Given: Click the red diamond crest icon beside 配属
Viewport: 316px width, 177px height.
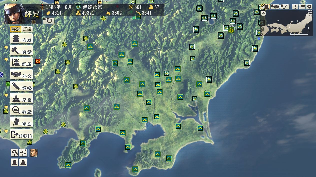Looking at the screenshot, I should 38,61.
